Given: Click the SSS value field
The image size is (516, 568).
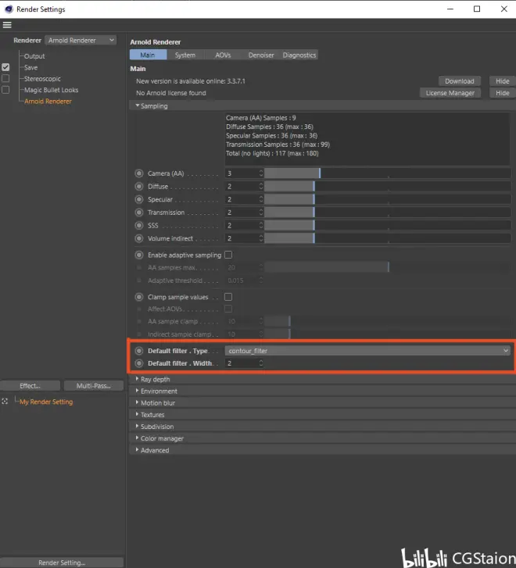Looking at the screenshot, I should 242,225.
